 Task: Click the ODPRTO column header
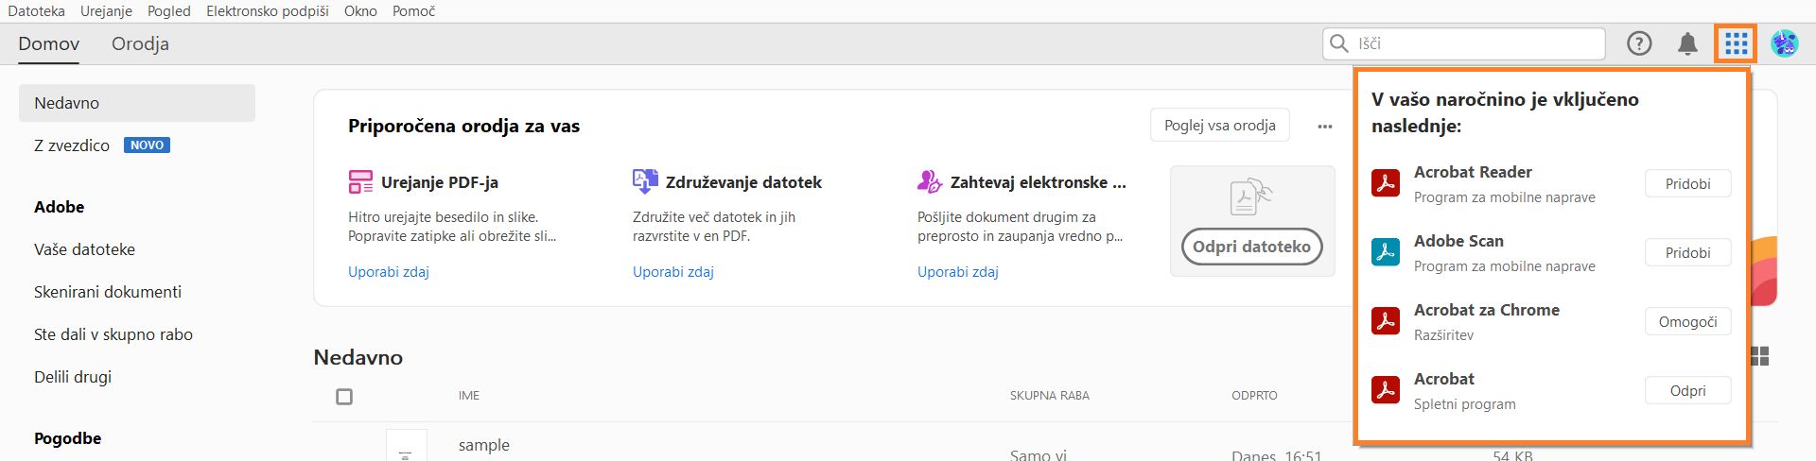pos(1254,396)
